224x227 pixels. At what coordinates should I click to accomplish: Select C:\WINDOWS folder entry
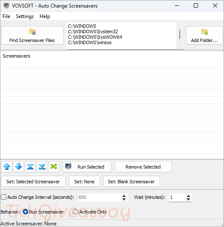click(x=82, y=26)
